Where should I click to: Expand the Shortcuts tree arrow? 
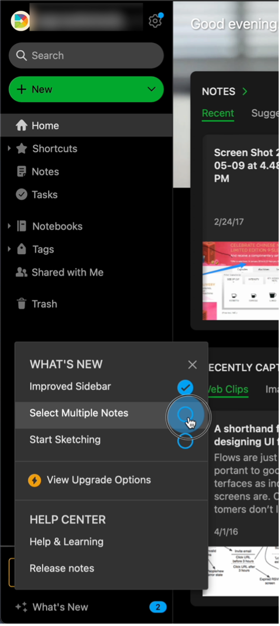tap(9, 148)
